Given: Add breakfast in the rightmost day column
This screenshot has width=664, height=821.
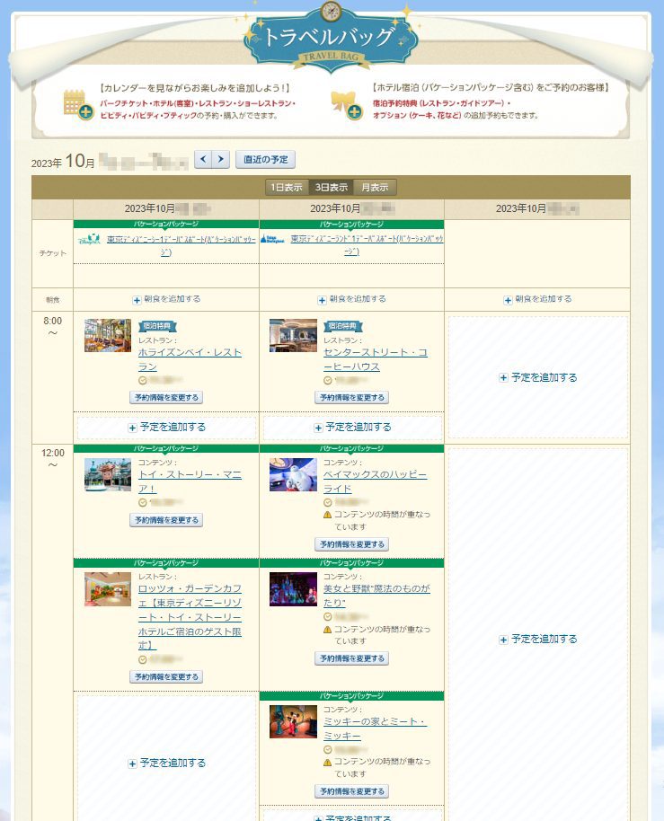Looking at the screenshot, I should tap(536, 299).
